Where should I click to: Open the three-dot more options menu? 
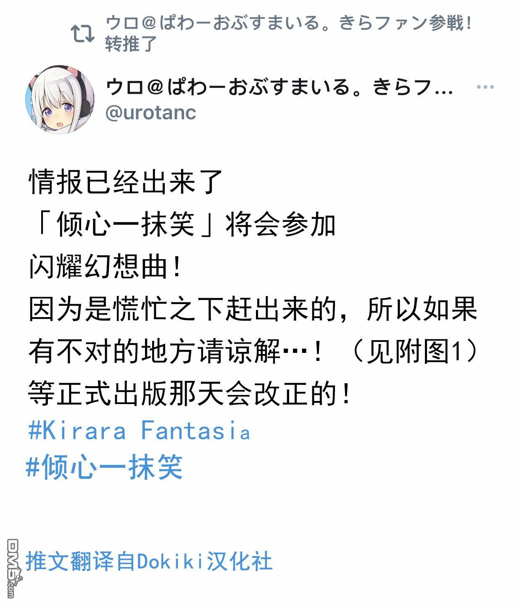click(x=485, y=87)
